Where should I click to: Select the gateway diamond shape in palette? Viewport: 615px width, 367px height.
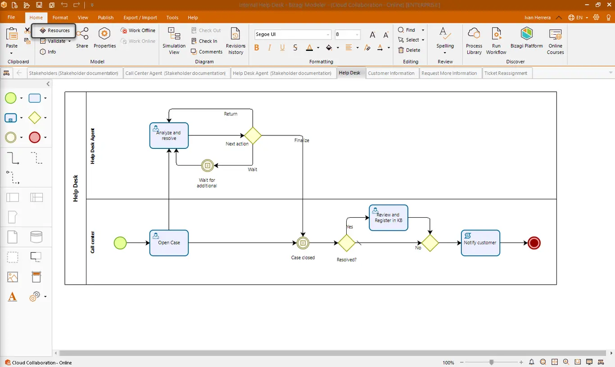point(35,118)
